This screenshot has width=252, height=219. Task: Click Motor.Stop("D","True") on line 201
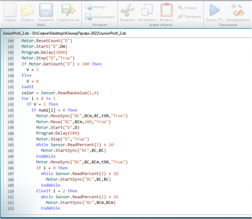(63, 139)
